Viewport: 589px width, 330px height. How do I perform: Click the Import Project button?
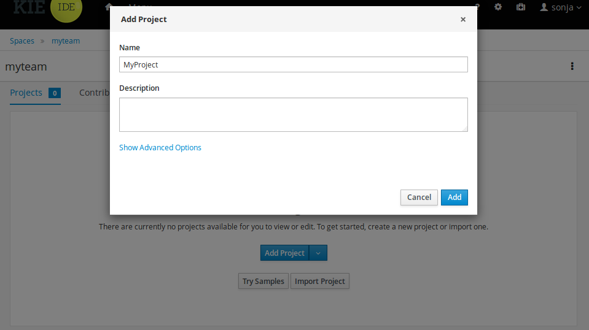tap(320, 281)
